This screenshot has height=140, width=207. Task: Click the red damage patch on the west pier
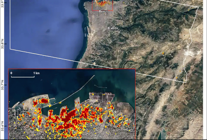point(44,101)
